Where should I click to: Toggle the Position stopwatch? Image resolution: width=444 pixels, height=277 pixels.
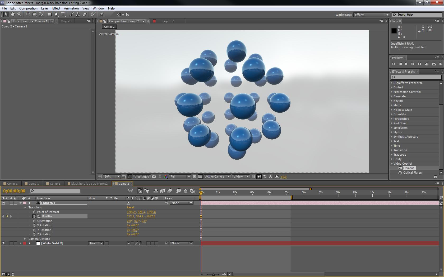pos(34,216)
